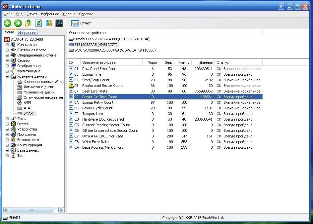
Task: Click the green Back arrow toolbar icon
Action: coord(8,23)
